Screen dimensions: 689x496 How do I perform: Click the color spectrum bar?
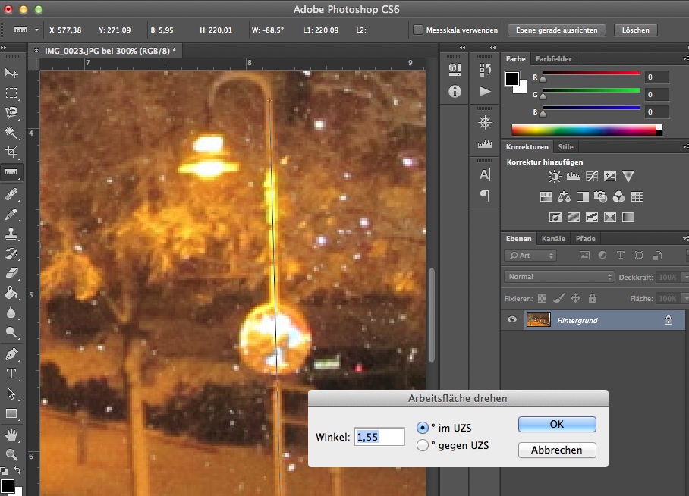click(584, 130)
